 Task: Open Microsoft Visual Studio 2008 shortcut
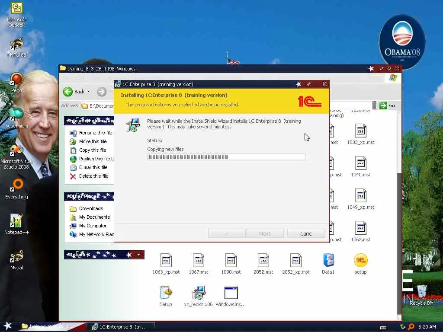[x=16, y=157]
